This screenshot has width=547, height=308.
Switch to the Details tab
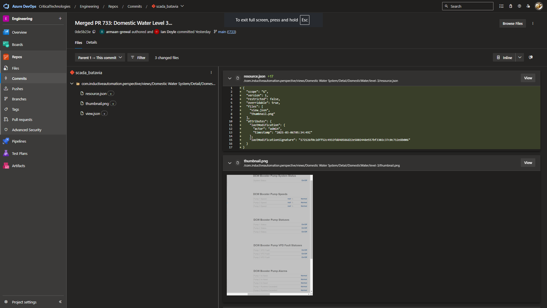pos(91,42)
